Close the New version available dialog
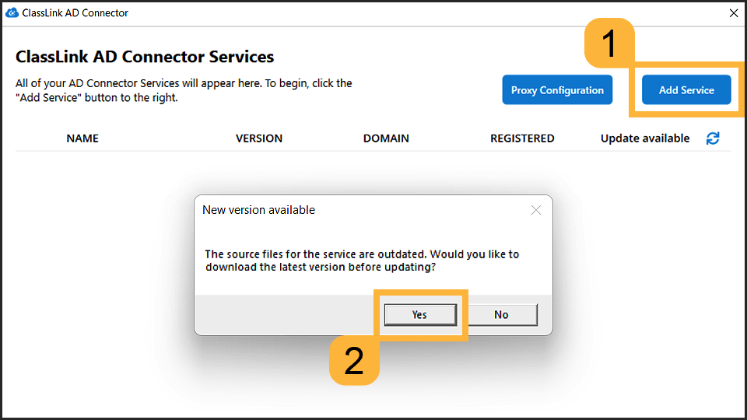Screen dimensions: 747x420 [x=536, y=210]
